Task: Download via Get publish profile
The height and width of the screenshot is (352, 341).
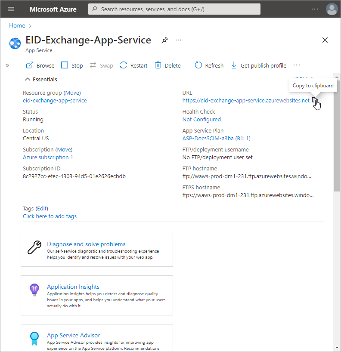Action: [258, 65]
